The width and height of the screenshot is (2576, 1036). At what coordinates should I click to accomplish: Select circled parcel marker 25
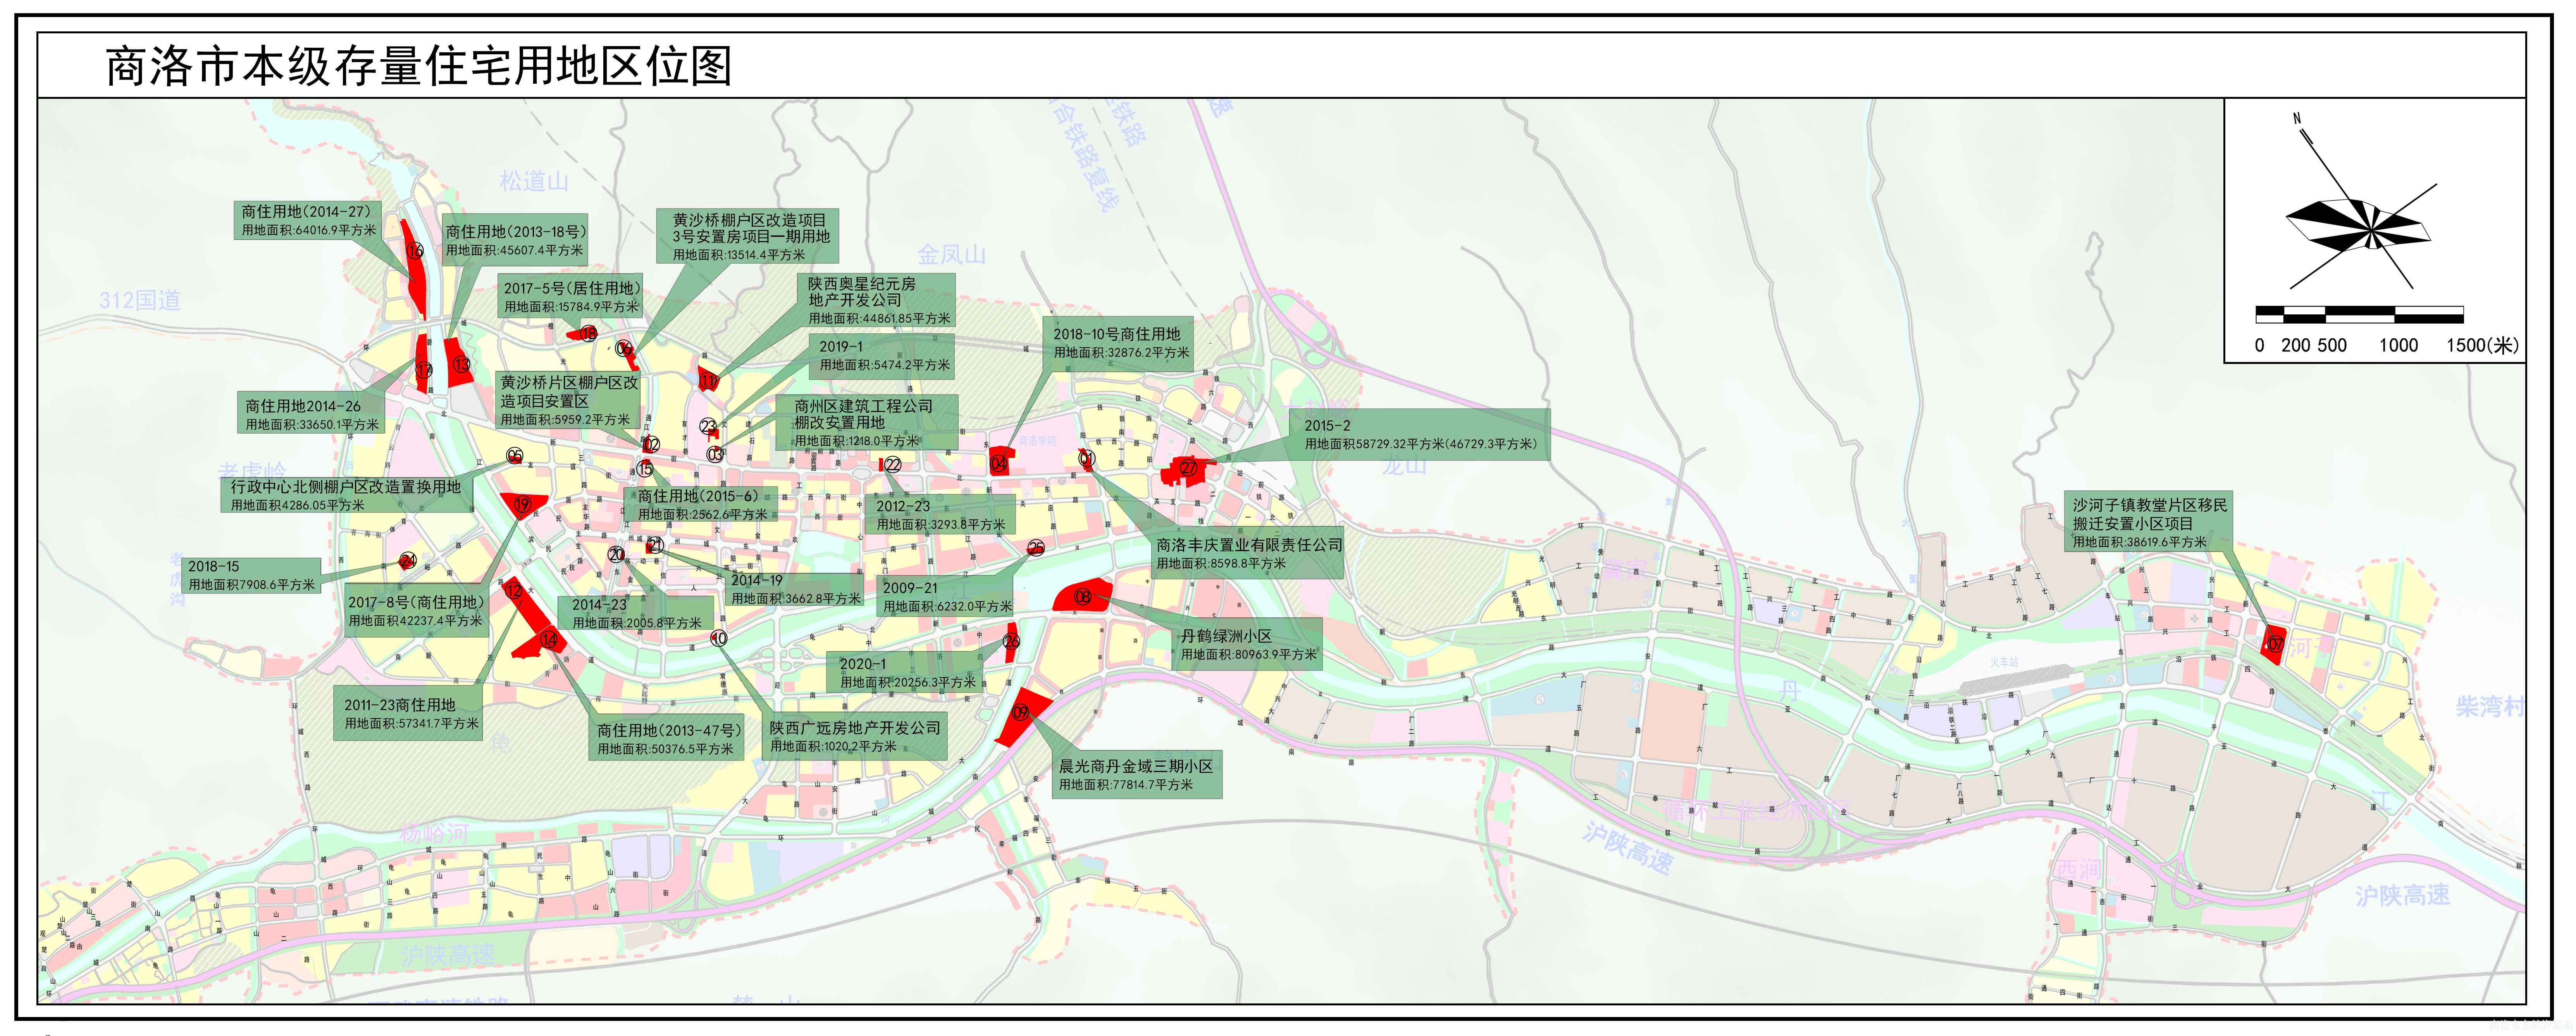pyautogui.click(x=1036, y=548)
